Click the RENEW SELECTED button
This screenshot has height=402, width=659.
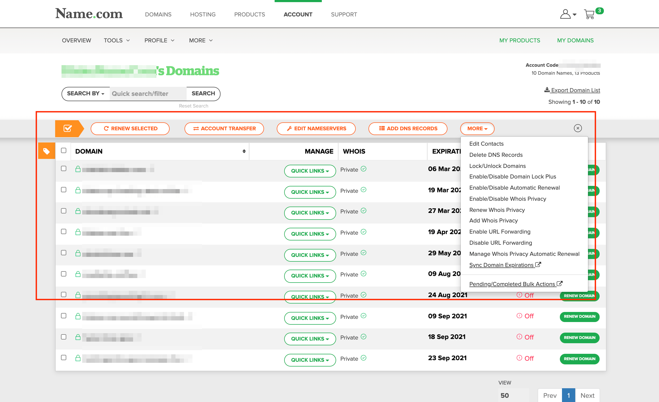pyautogui.click(x=130, y=128)
